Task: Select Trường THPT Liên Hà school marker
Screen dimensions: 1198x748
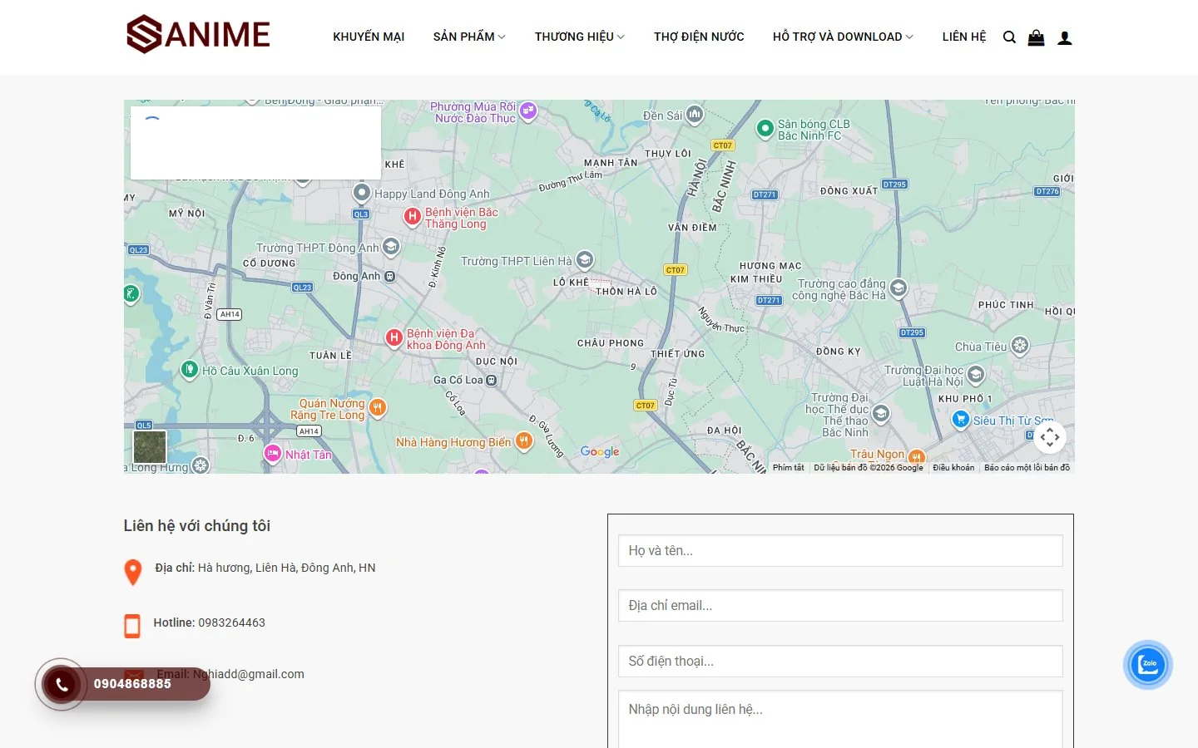Action: [x=585, y=260]
